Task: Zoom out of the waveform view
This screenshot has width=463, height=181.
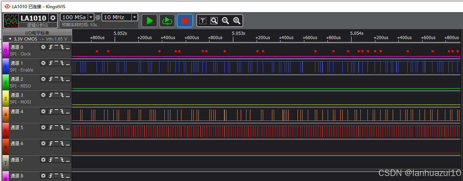Action: [225, 21]
